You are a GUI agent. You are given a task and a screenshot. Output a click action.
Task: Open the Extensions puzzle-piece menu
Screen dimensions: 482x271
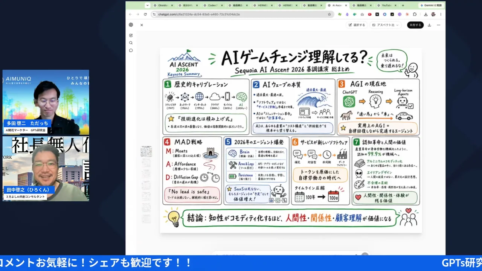pos(415,14)
